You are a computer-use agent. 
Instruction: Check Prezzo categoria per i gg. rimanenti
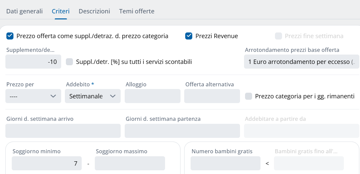pyautogui.click(x=248, y=96)
